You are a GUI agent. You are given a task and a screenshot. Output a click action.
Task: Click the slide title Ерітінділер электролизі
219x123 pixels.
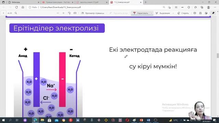(56, 28)
